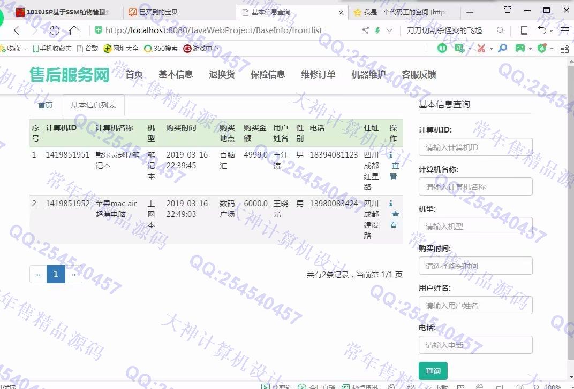
Task: Click the 下载 status bar item
Action: 437,386
